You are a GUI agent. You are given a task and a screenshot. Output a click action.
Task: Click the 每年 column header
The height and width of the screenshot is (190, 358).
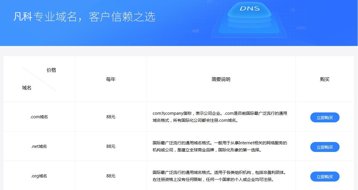coord(111,79)
